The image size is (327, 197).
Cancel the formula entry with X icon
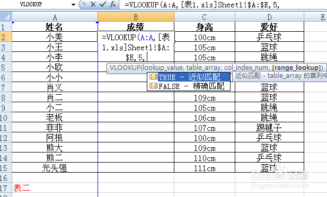tap(93, 4)
